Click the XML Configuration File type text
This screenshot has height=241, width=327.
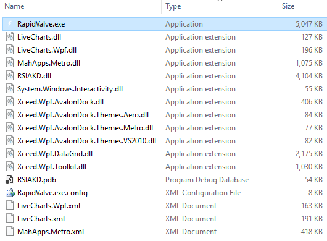point(203,193)
